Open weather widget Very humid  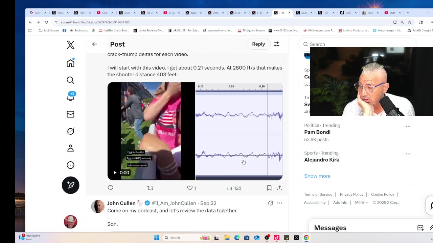click(x=30, y=237)
